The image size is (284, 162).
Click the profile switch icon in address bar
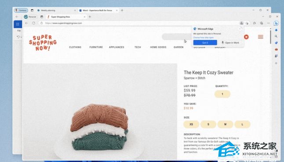[x=241, y=23]
